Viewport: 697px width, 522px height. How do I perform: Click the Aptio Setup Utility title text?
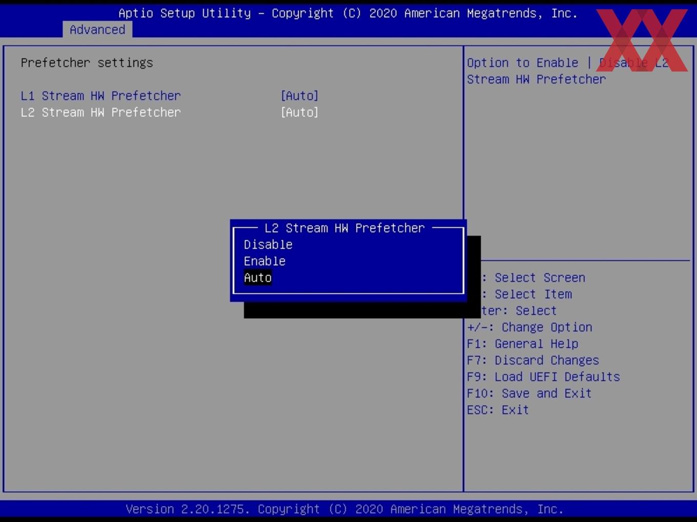point(348,13)
